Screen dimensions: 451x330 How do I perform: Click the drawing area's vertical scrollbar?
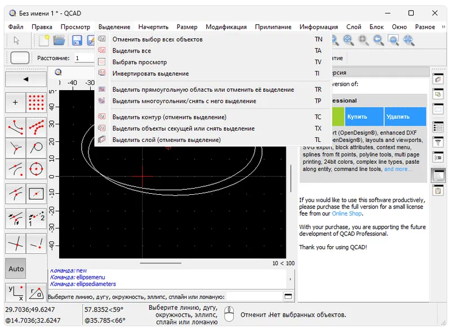point(291,178)
